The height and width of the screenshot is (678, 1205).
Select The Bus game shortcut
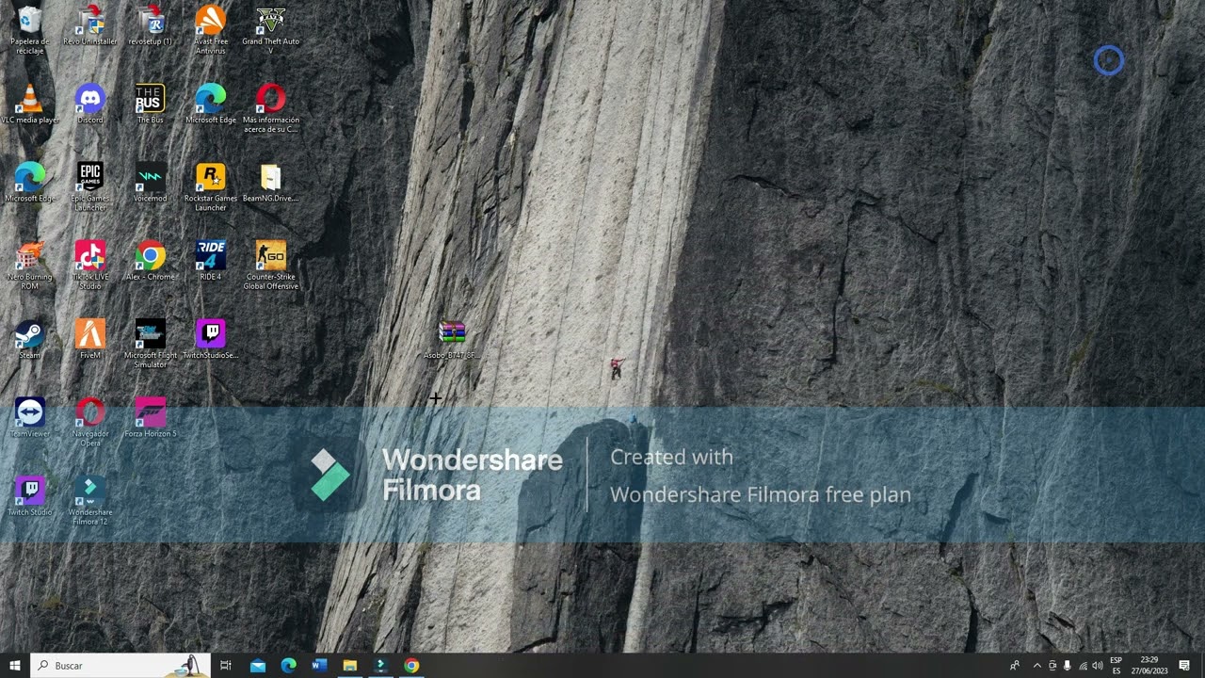[151, 105]
